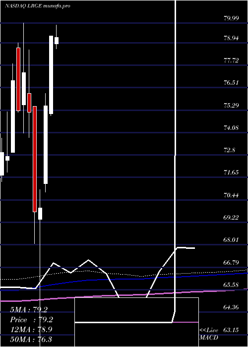This screenshot has width=248, height=347.
Task: Click the 5MA : 79.2 readout
Action: [29, 310]
